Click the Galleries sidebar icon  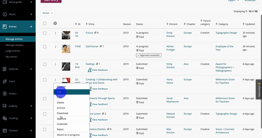tap(5, 69)
